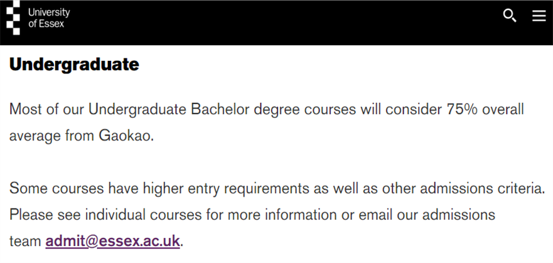Click the word Some starting second paragraph
The width and height of the screenshot is (553, 263).
click(28, 188)
